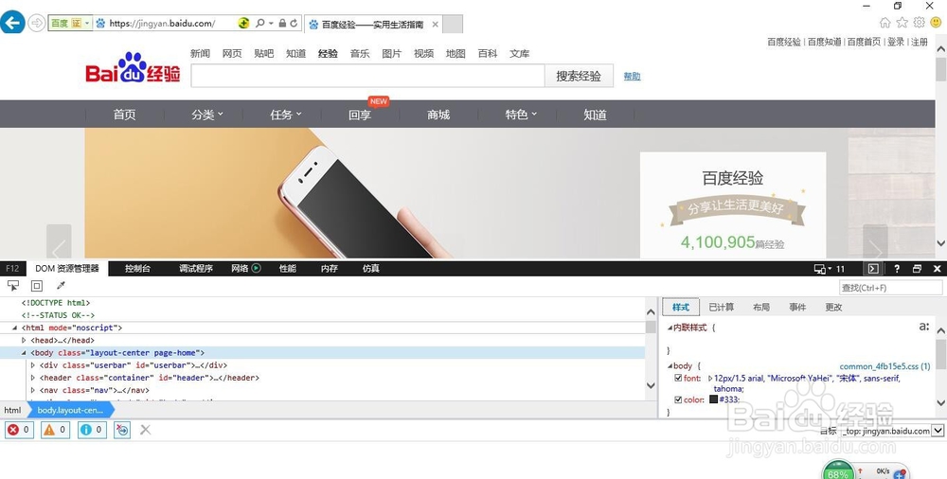
Task: Refresh the page with the reload icon
Action: click(x=295, y=23)
